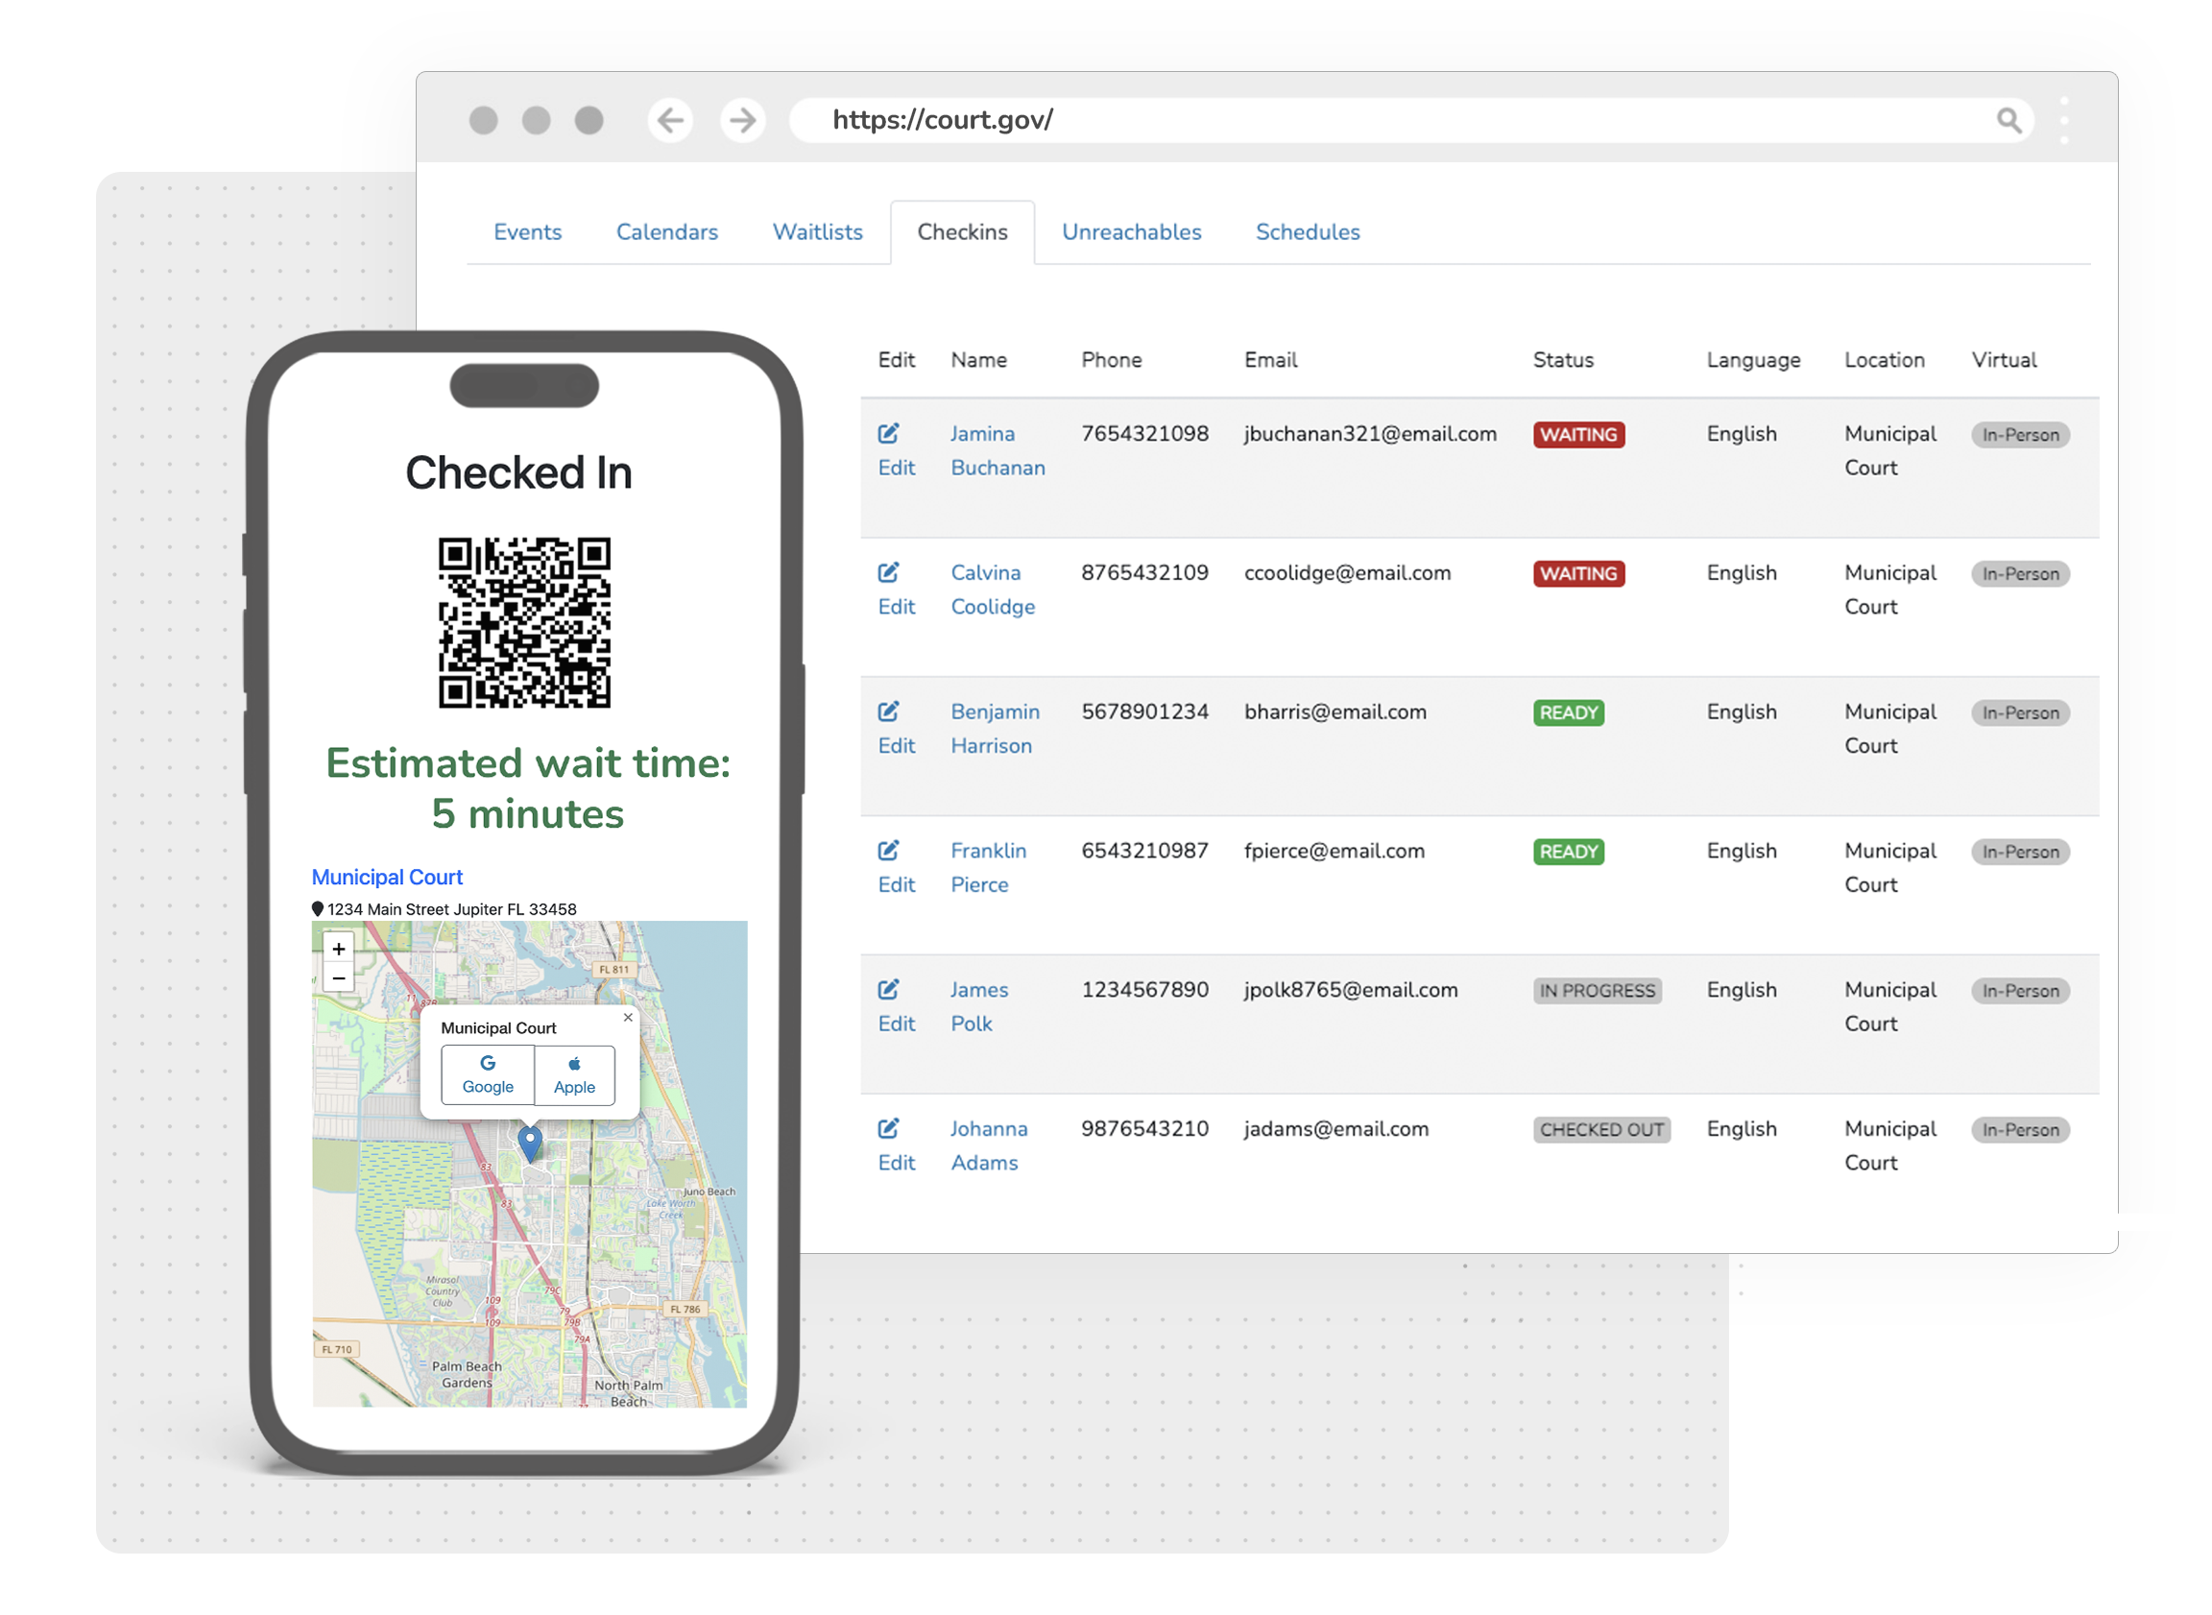Click Edit link for Calvina Coolidge row

pos(896,606)
